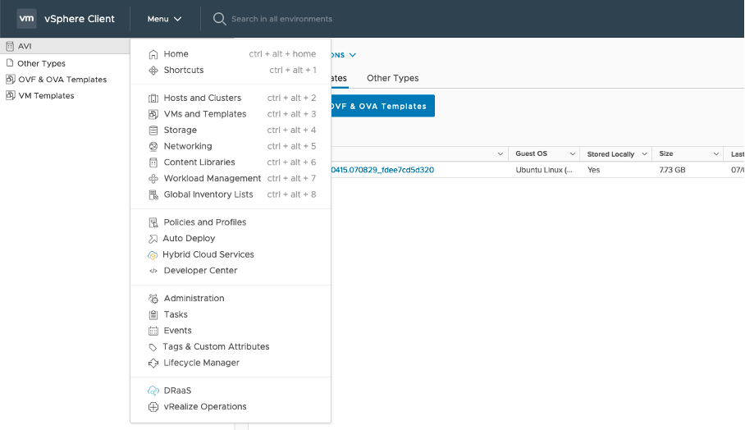The image size is (745, 430).
Task: Click the Developer Center code icon
Action: (x=153, y=271)
